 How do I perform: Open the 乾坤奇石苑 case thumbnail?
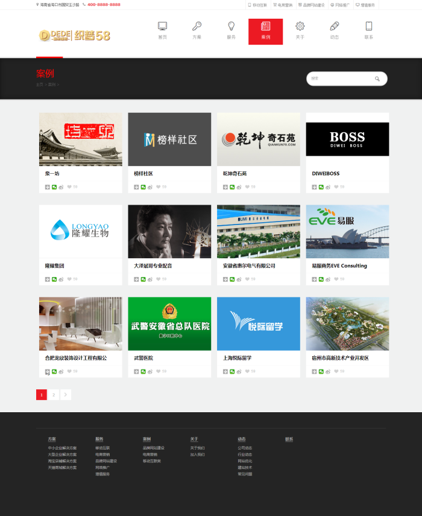pos(259,139)
